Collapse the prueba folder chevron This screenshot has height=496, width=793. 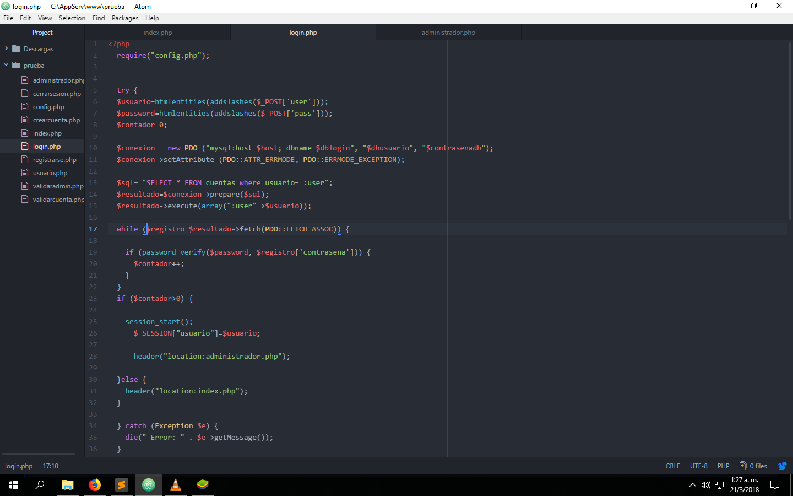coord(6,65)
